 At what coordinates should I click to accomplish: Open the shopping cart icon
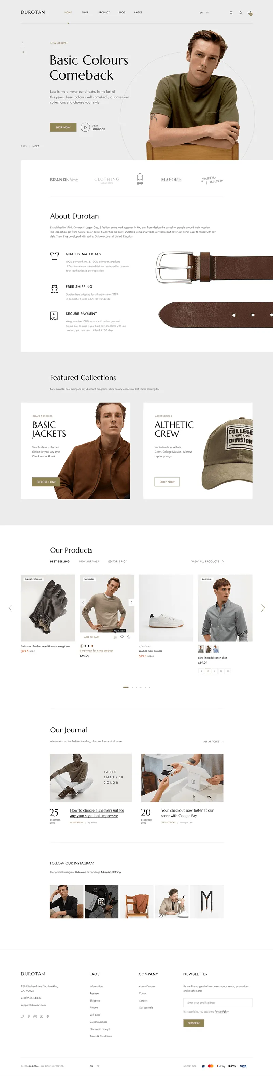(x=249, y=13)
